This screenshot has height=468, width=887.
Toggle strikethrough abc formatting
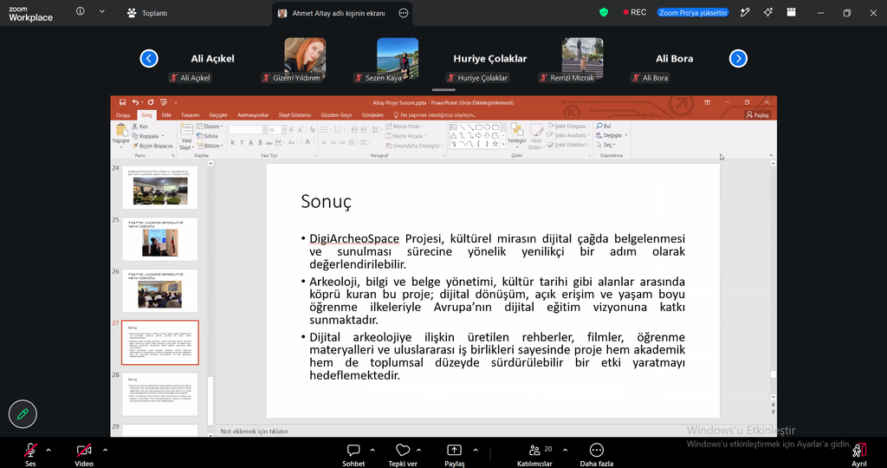click(269, 143)
